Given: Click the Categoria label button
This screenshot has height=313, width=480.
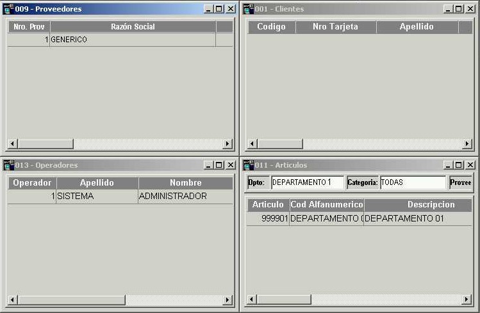Looking at the screenshot, I should click(363, 182).
